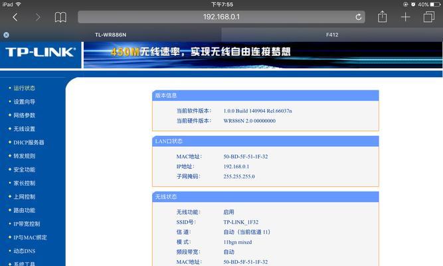
Task: Tap the Safari back arrow
Action: click(15, 17)
